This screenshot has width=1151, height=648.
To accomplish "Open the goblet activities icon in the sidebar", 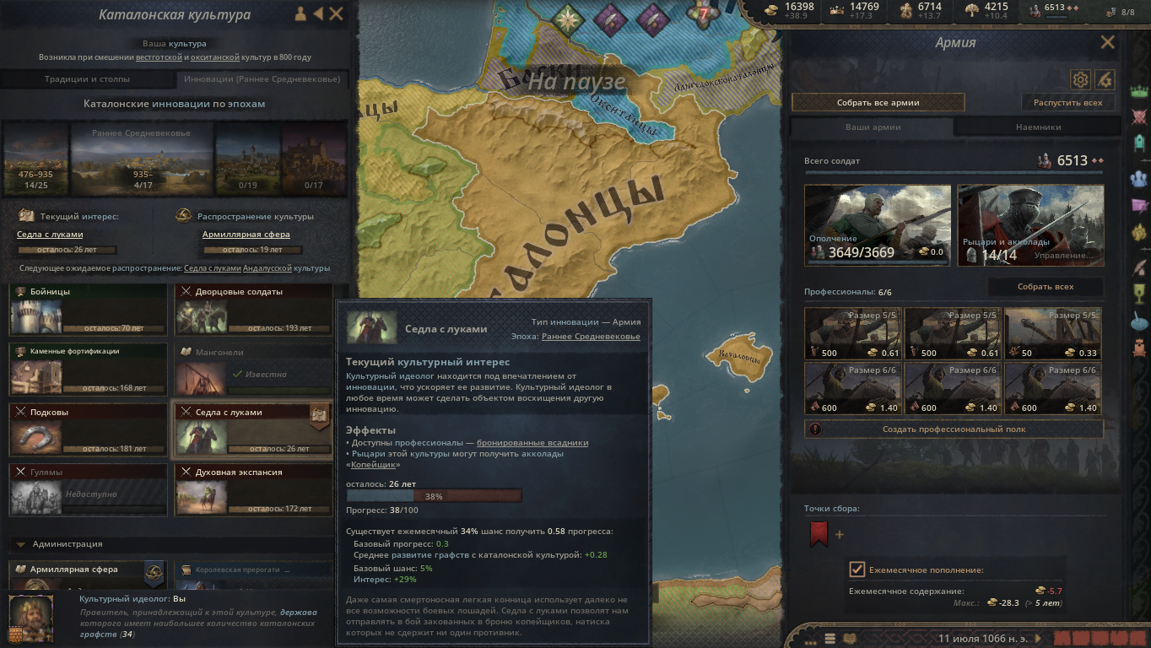I will [1140, 293].
